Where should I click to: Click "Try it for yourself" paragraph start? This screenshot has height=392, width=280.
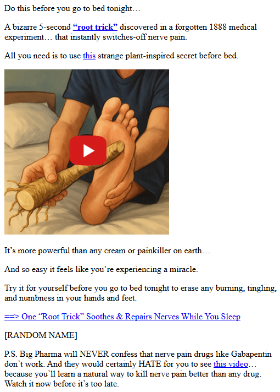(x=36, y=288)
